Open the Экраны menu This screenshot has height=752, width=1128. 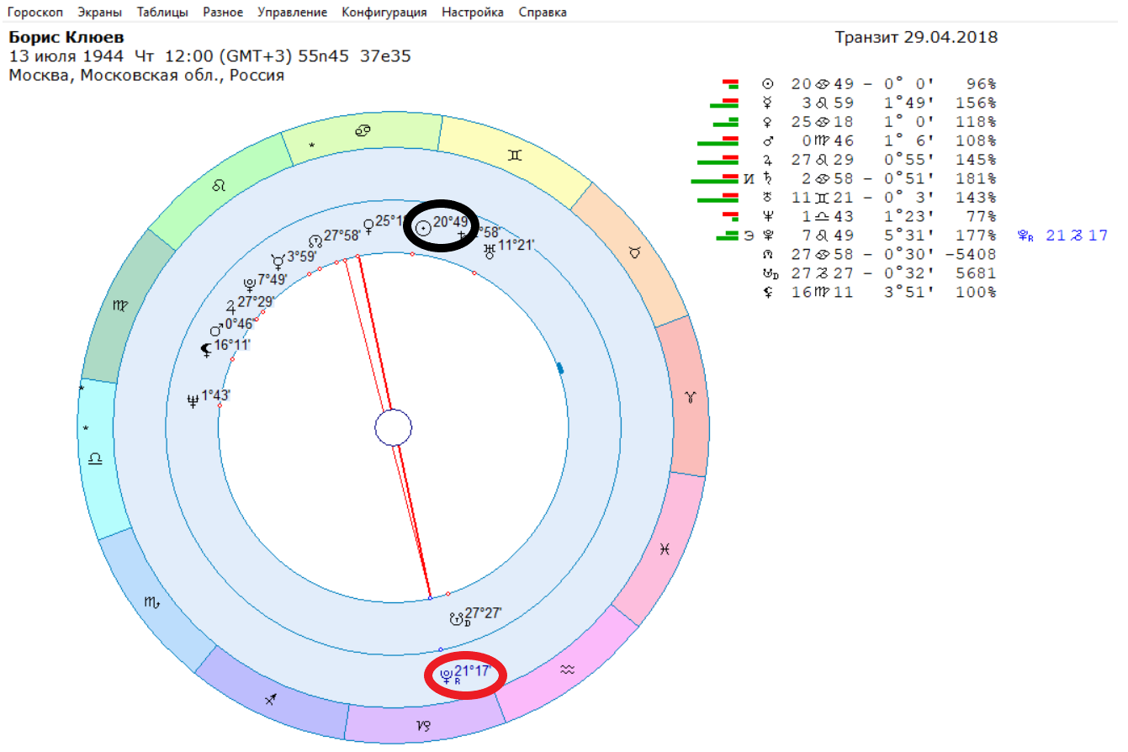click(99, 13)
